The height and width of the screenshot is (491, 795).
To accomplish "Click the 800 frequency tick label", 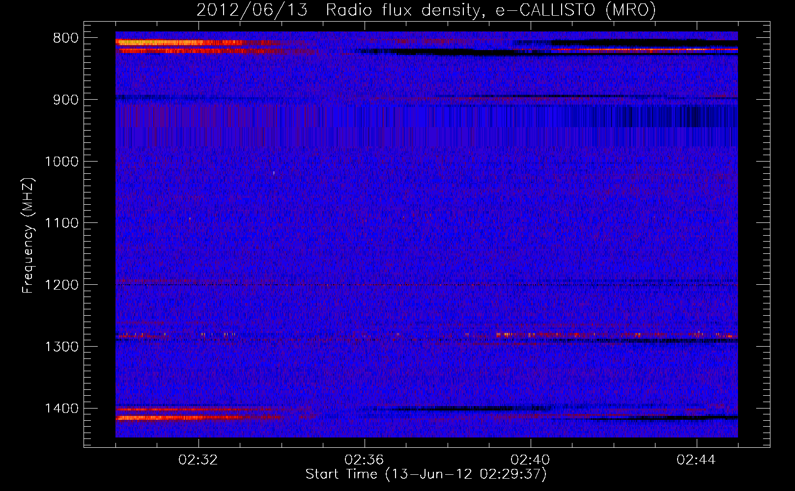I will (x=66, y=38).
